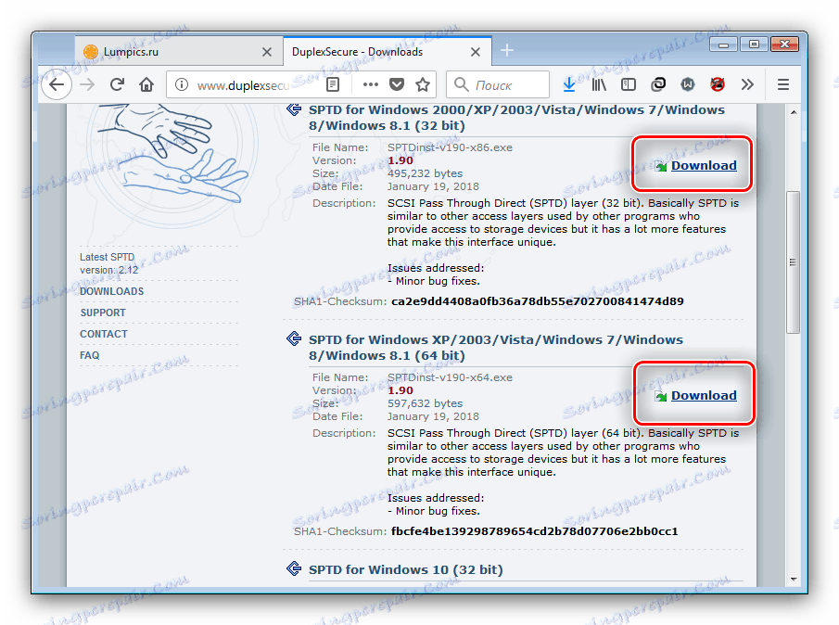The width and height of the screenshot is (839, 625).
Task: Download the 32 bit SPTDinst-v190-x86.exe
Action: 703,165
